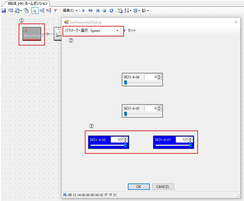Click the Save floppy disk icon

click(3, 11)
